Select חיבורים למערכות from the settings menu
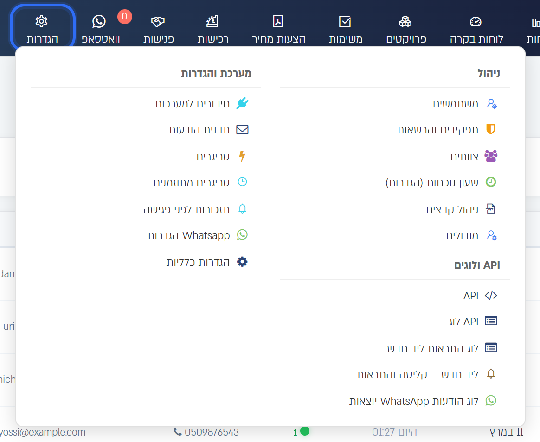Image resolution: width=540 pixels, height=442 pixels. pos(201,103)
